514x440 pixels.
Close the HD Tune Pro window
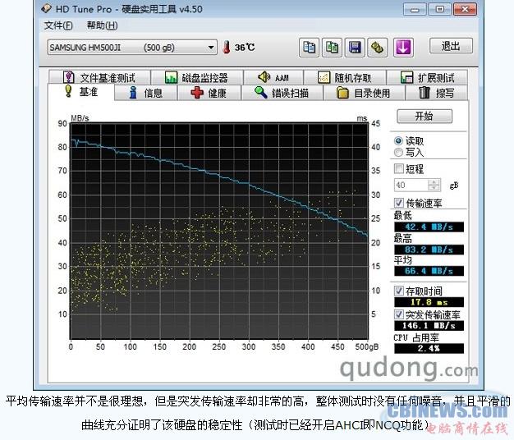[x=465, y=10]
